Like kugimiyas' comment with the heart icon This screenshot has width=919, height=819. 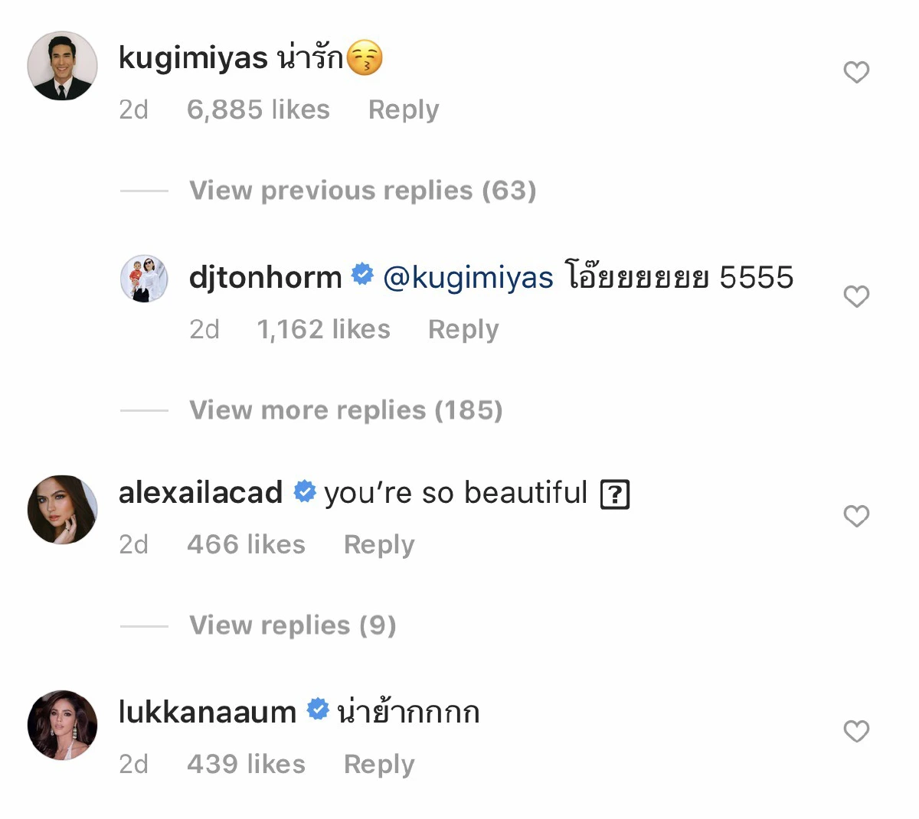[856, 72]
